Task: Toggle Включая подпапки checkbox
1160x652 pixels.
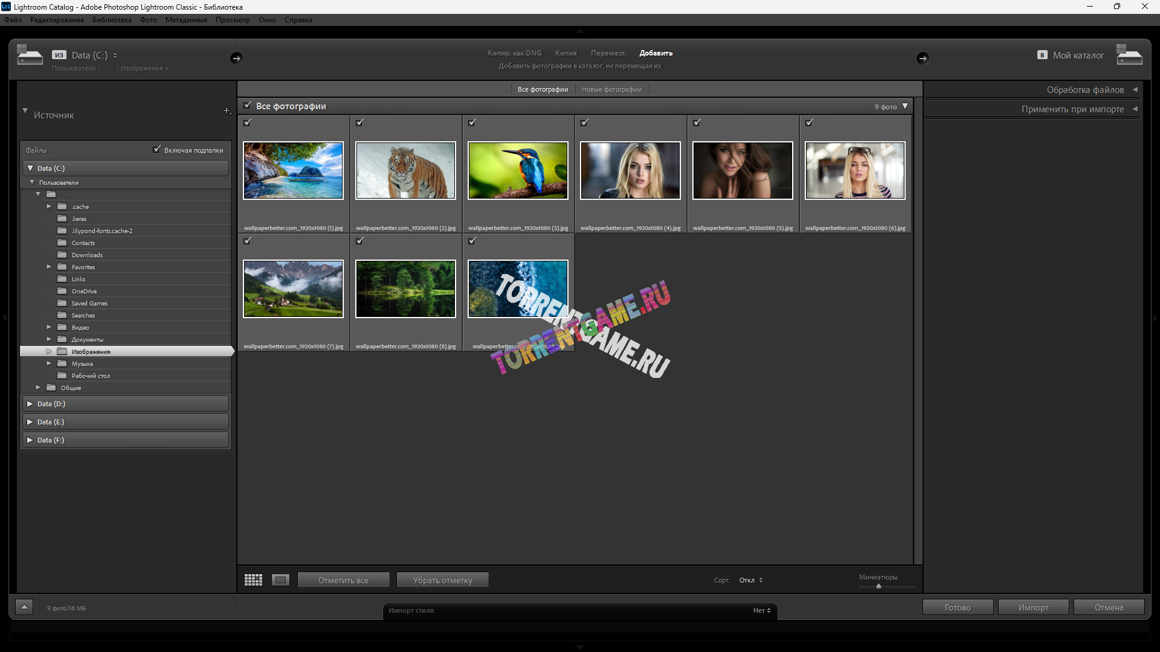Action: tap(157, 150)
